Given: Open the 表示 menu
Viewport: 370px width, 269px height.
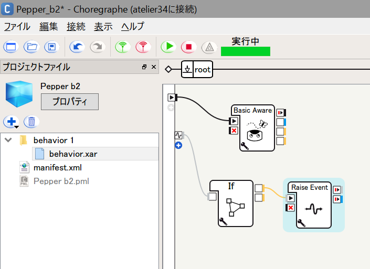Looking at the screenshot, I should 103,26.
